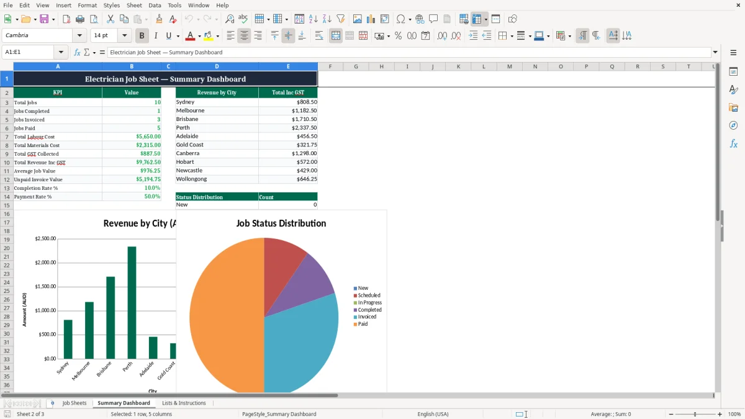This screenshot has width=745, height=419.
Task: Toggle Center Vertically alignment
Action: [288, 36]
